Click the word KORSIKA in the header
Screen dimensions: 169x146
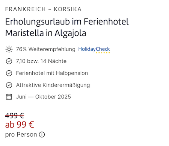tap(68, 9)
